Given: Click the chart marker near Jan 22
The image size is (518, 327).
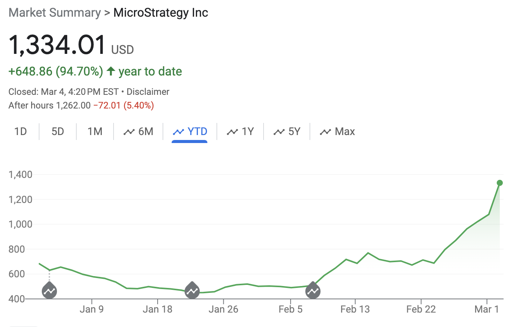Looking at the screenshot, I should 192,290.
